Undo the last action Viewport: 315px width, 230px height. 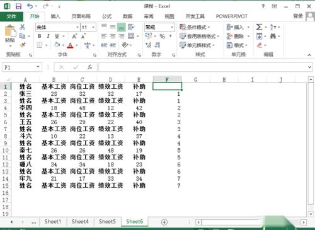[x=30, y=6]
